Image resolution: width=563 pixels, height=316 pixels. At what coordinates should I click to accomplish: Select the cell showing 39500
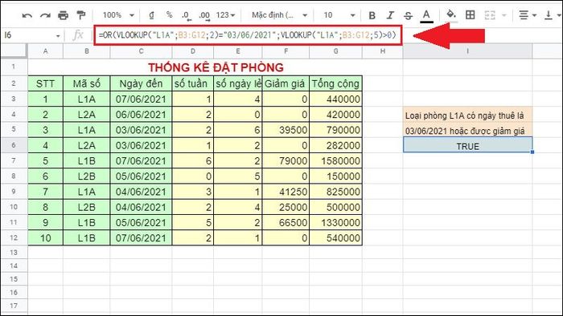286,130
